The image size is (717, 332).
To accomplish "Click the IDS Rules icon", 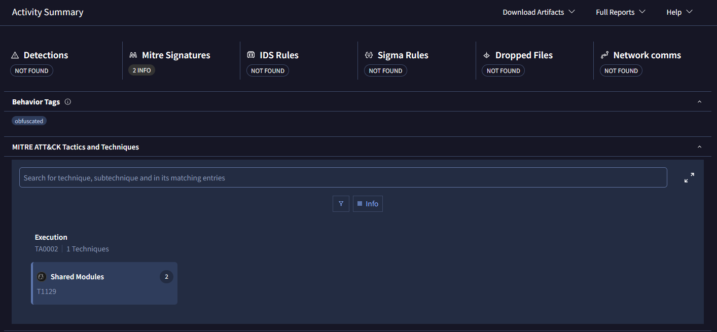I will coord(250,55).
